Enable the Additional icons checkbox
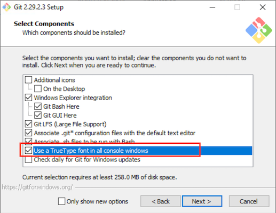Image resolution: width=276 pixels, height=213 pixels. 28,80
